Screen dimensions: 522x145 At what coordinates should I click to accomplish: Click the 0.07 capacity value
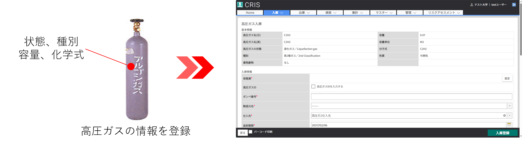422,35
